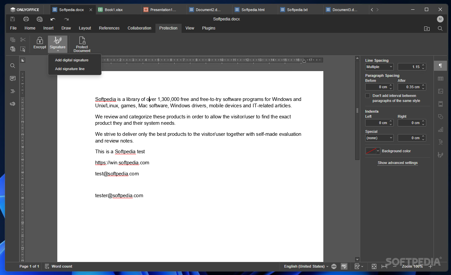Zoom out with the minus button

395,266
